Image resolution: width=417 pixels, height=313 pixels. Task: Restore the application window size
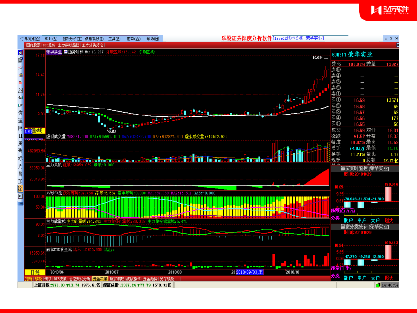tap(391, 38)
